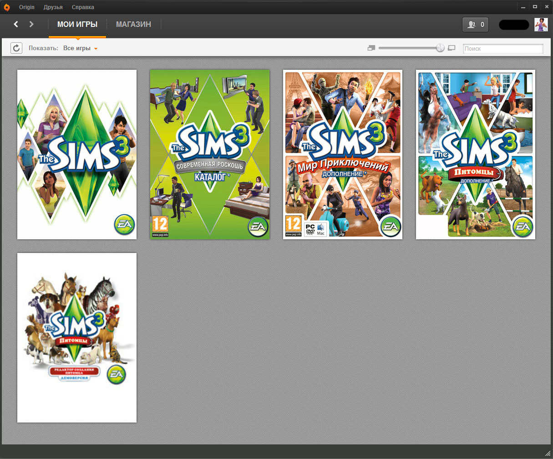Click the Origin logo icon
The width and height of the screenshot is (553, 459).
[6, 7]
